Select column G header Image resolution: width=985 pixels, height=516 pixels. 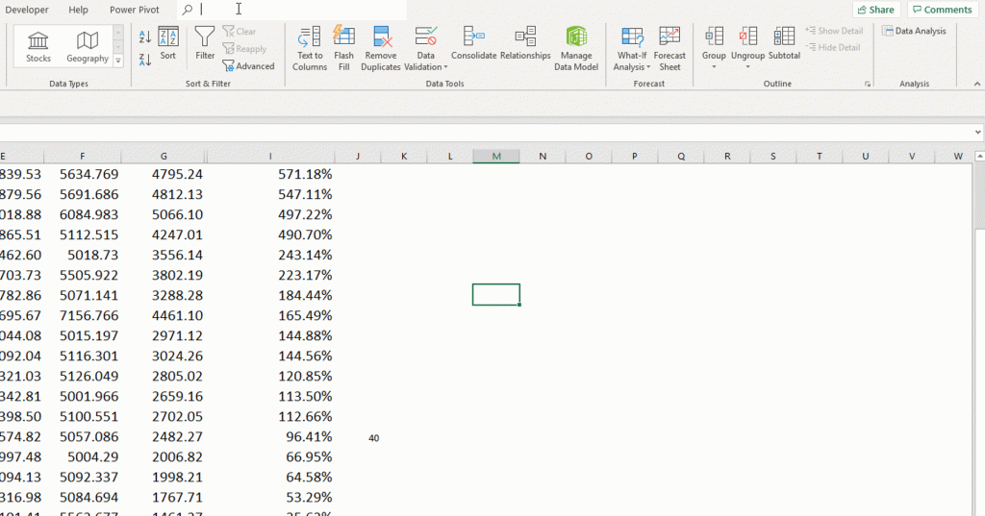pos(164,157)
